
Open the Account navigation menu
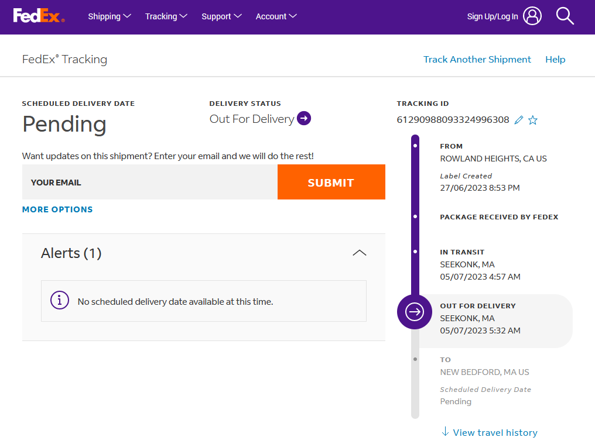tap(276, 16)
